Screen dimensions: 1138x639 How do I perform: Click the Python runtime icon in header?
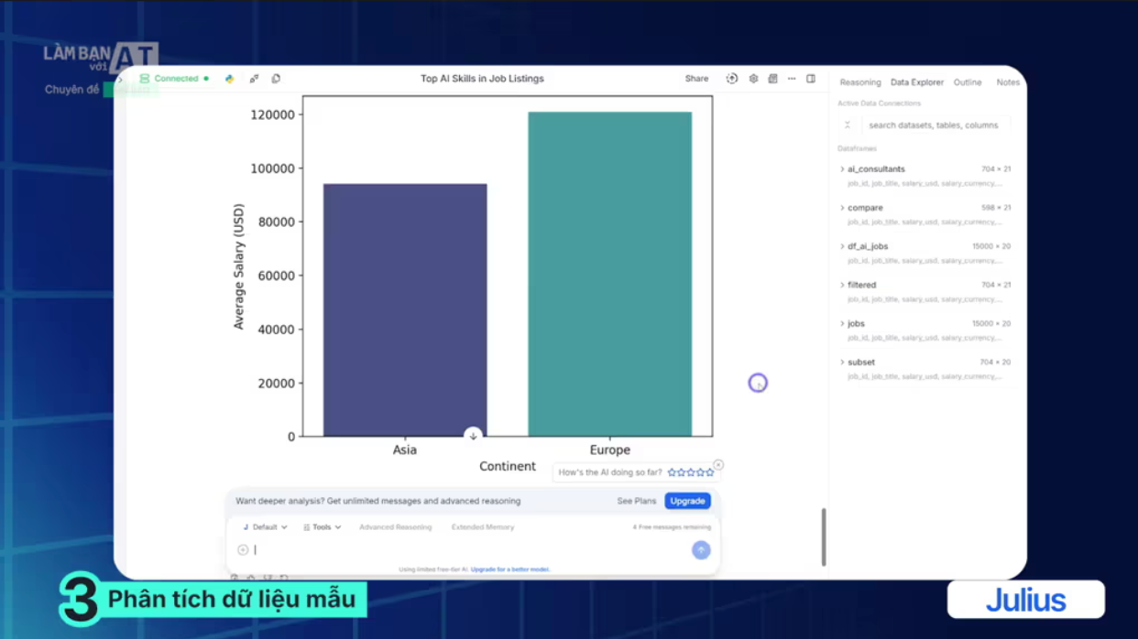pos(229,79)
